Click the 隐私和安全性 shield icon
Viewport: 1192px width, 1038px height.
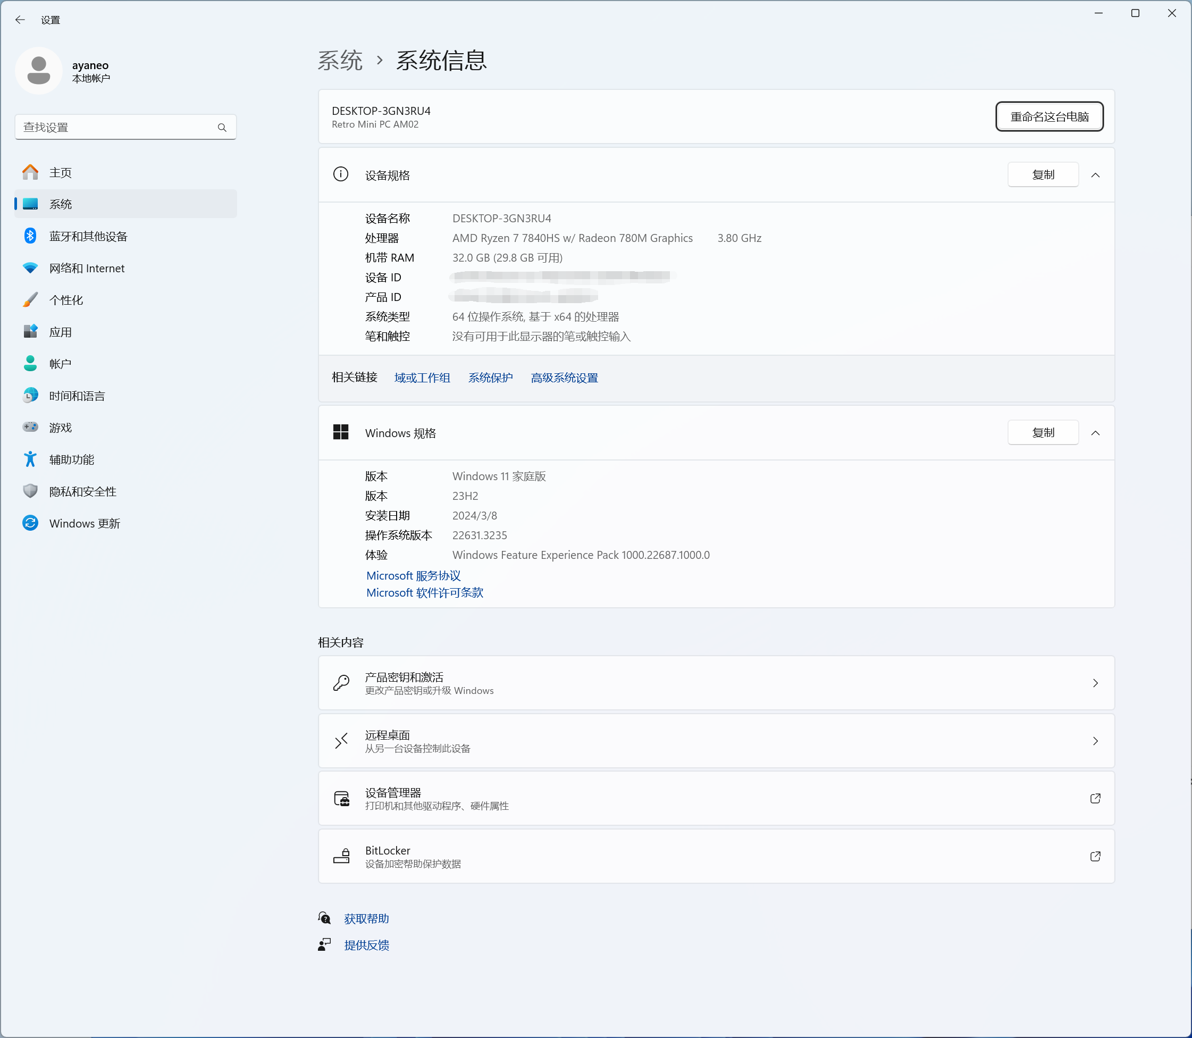tap(30, 491)
